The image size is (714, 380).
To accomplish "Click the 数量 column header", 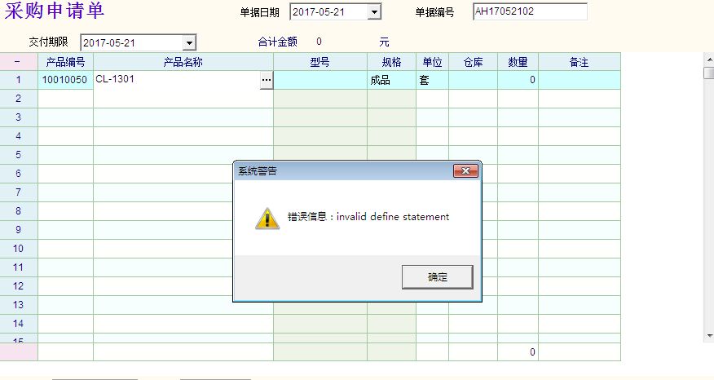I will 518,62.
